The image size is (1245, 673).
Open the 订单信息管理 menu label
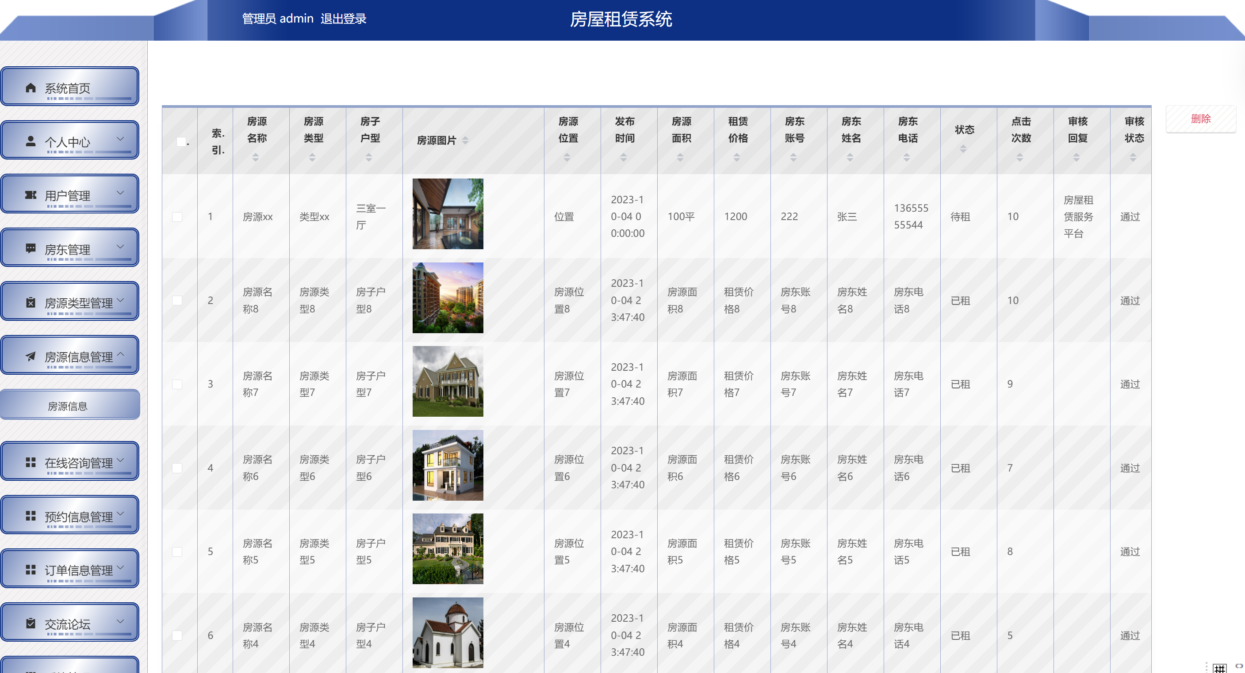coord(79,570)
